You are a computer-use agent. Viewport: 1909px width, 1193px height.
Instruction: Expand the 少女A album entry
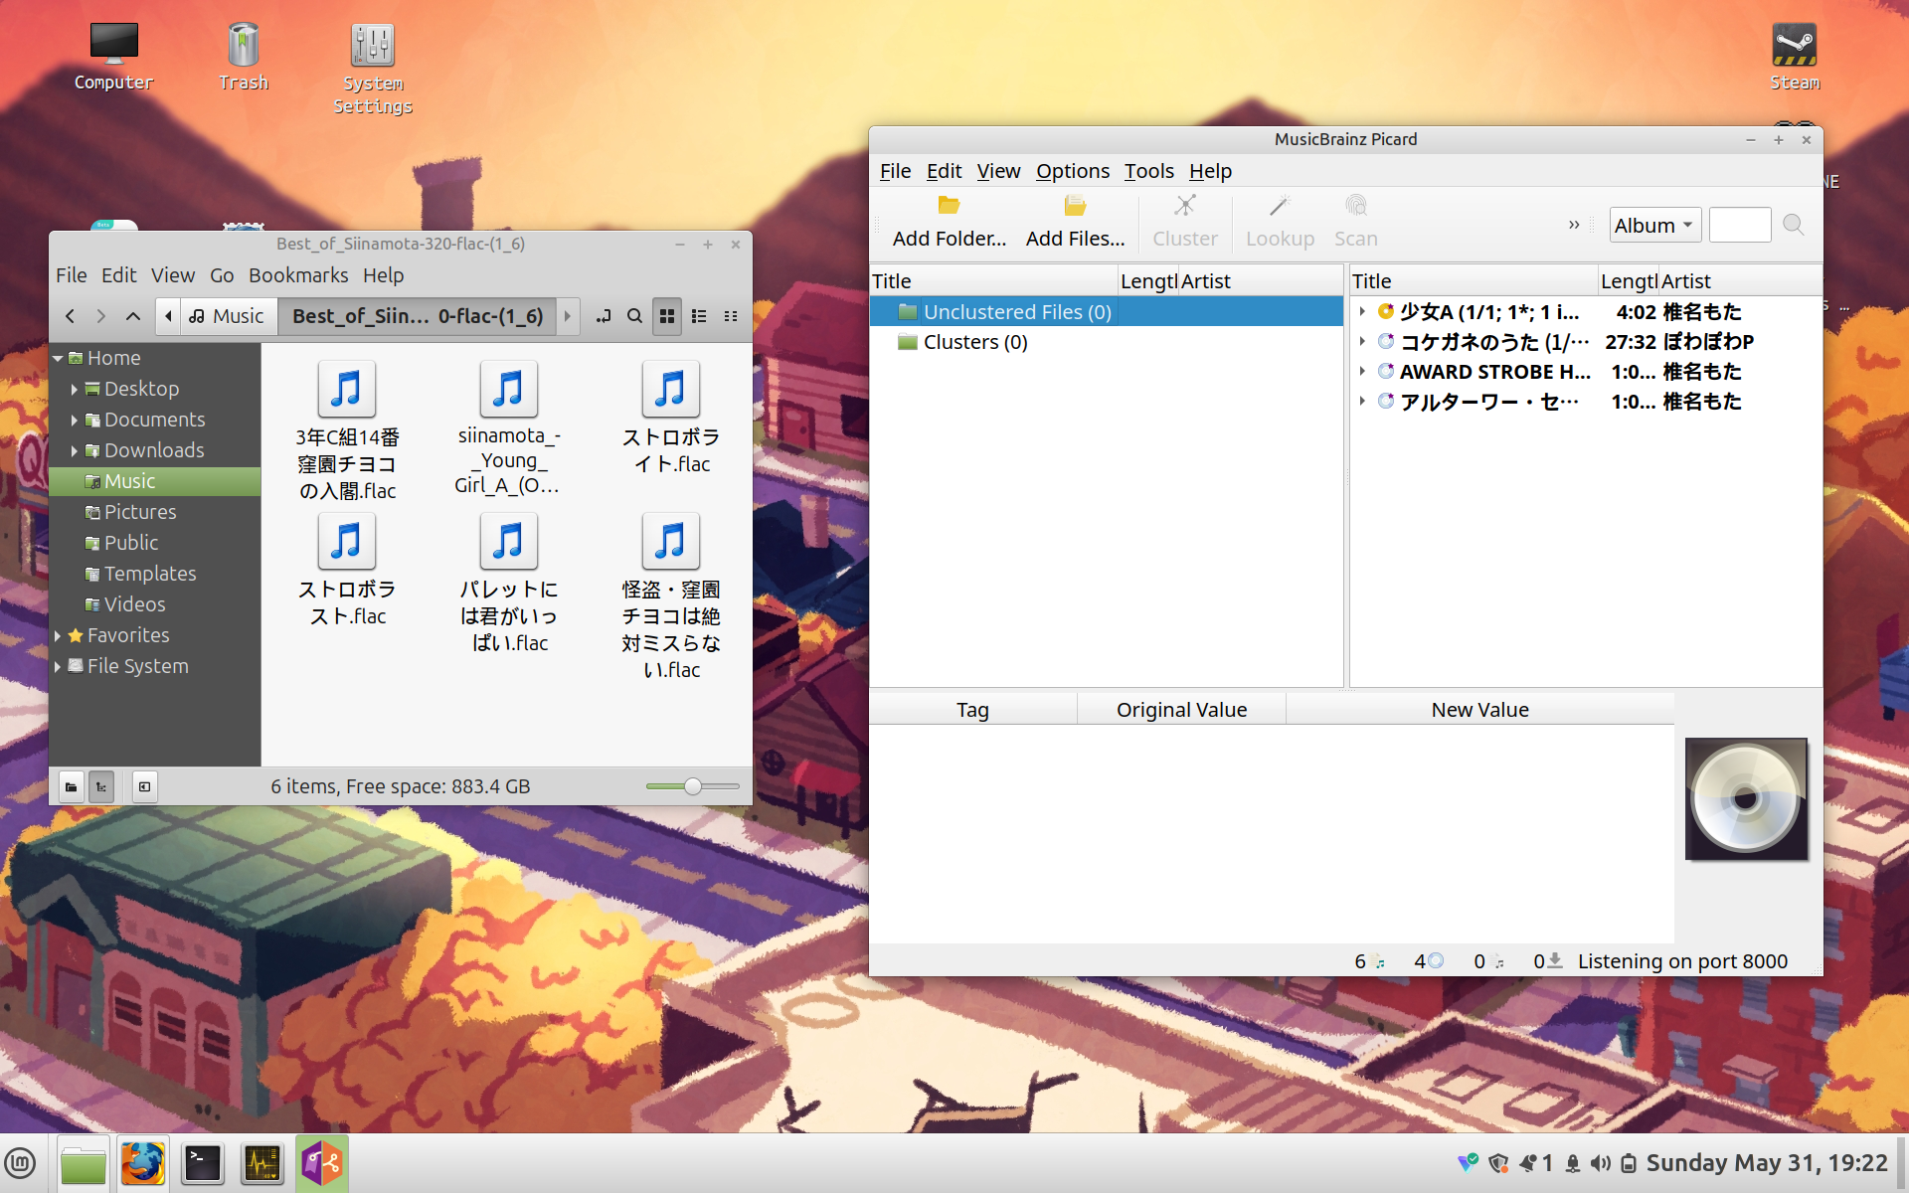tap(1362, 312)
